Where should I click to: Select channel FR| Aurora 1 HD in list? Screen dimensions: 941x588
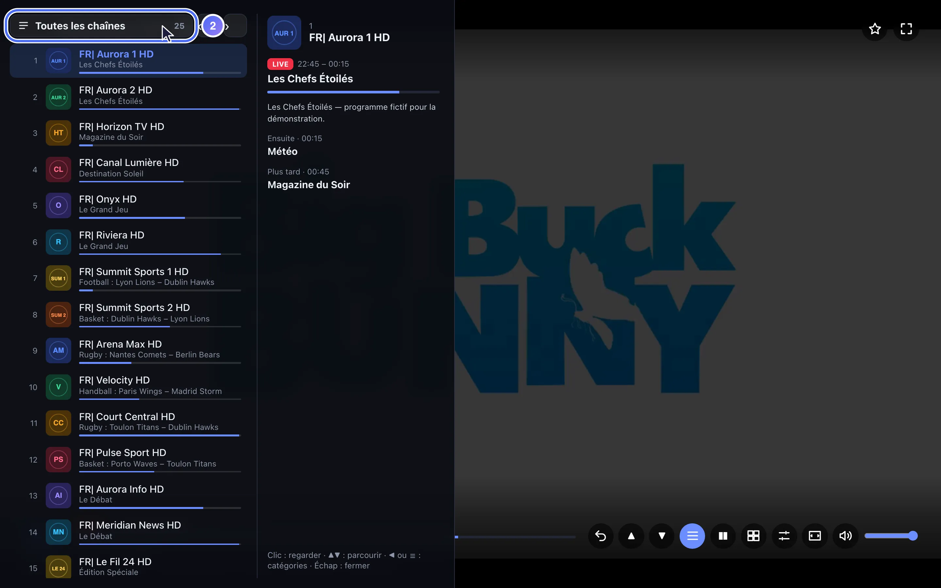[128, 61]
